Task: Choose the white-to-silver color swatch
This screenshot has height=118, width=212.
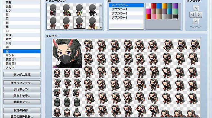Action: [x=164, y=16]
